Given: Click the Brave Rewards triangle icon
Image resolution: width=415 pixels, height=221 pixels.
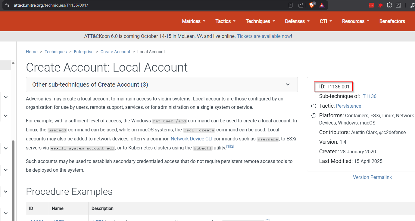Looking at the screenshot, I should [x=322, y=5].
